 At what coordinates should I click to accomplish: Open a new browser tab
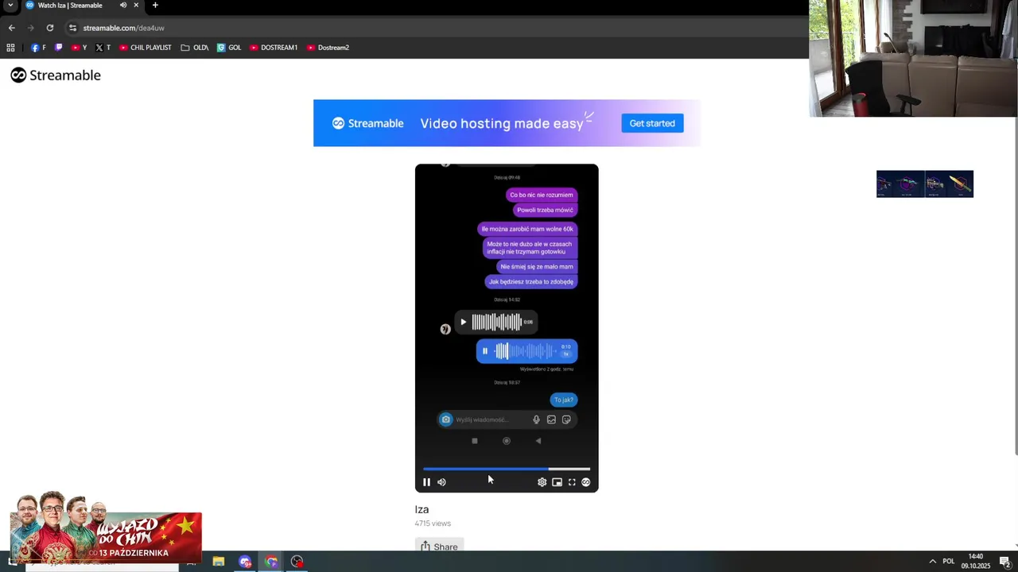click(155, 6)
